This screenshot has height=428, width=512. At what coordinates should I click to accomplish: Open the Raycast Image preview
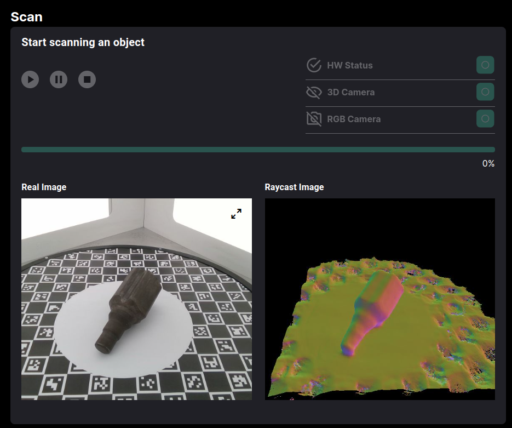coord(379,299)
